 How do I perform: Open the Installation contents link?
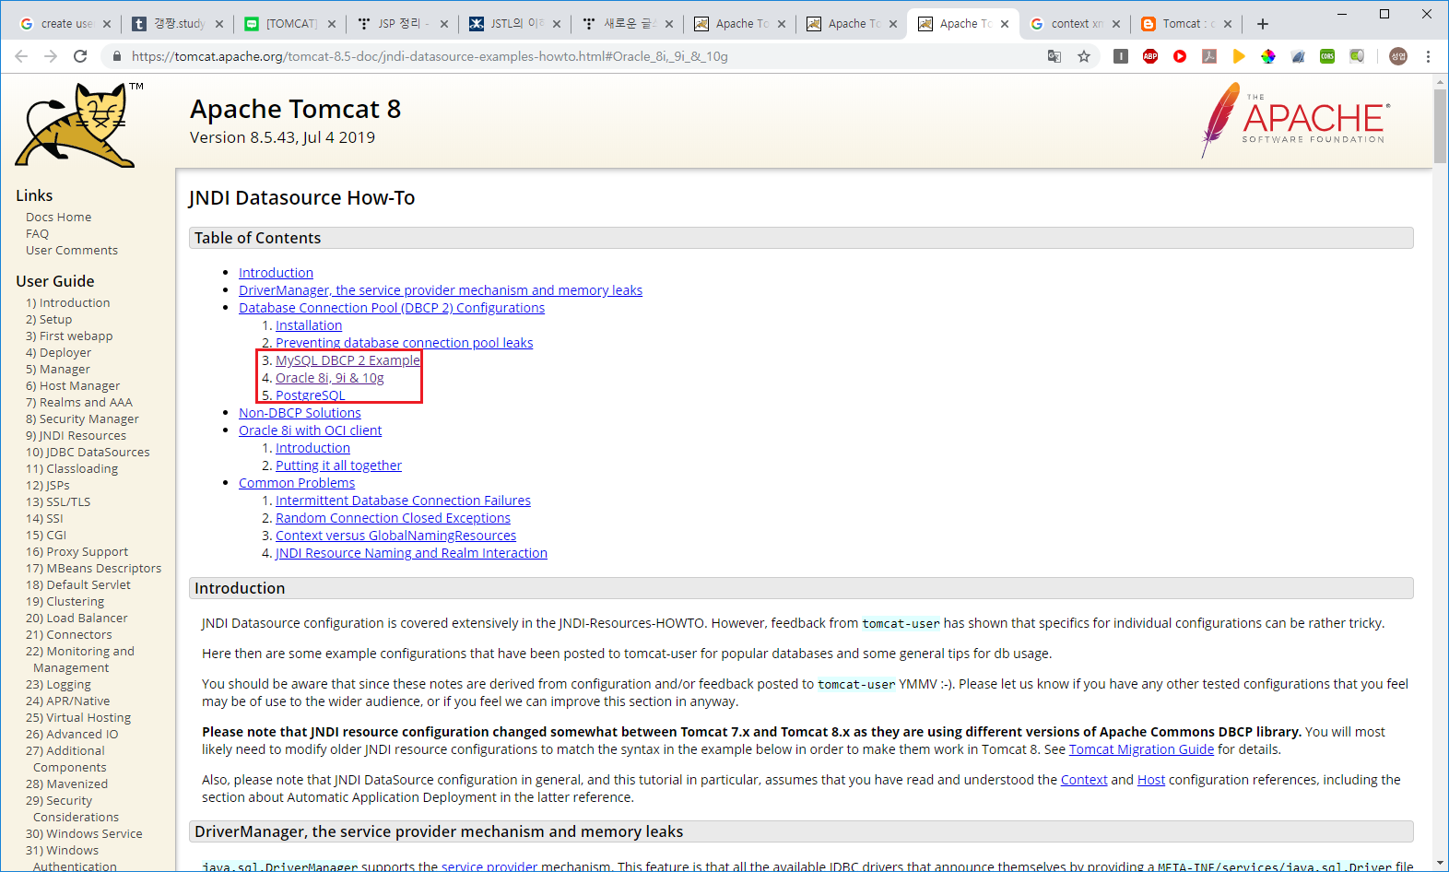[309, 325]
